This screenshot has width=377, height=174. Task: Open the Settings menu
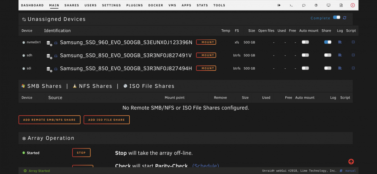pos(112,5)
